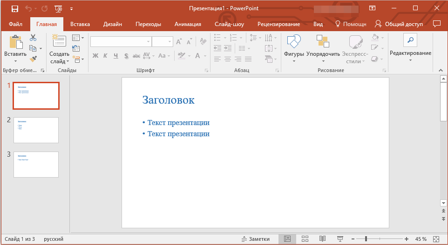Open the slide layout dropdown

click(78, 38)
